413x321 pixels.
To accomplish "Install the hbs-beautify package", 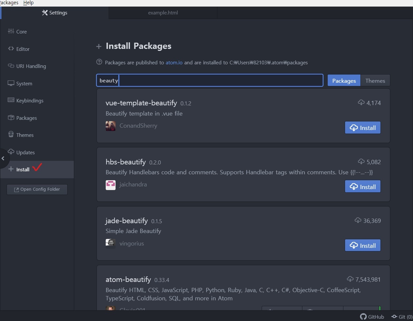I will pyautogui.click(x=363, y=186).
